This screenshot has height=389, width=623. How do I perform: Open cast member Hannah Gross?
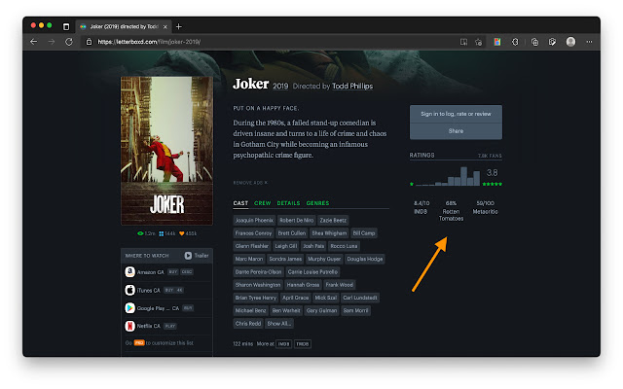coord(303,285)
